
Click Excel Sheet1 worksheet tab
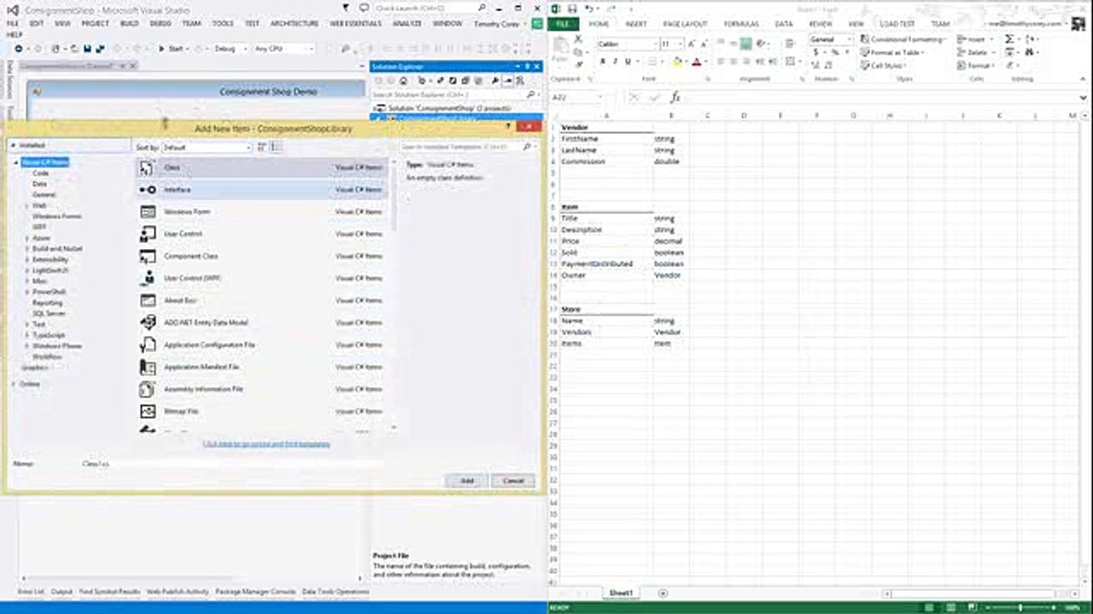[620, 593]
